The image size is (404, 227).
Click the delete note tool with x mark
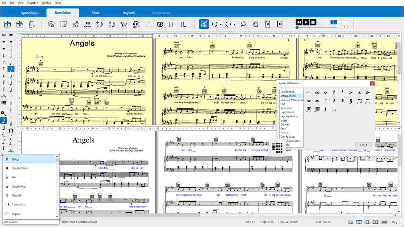coord(112,24)
